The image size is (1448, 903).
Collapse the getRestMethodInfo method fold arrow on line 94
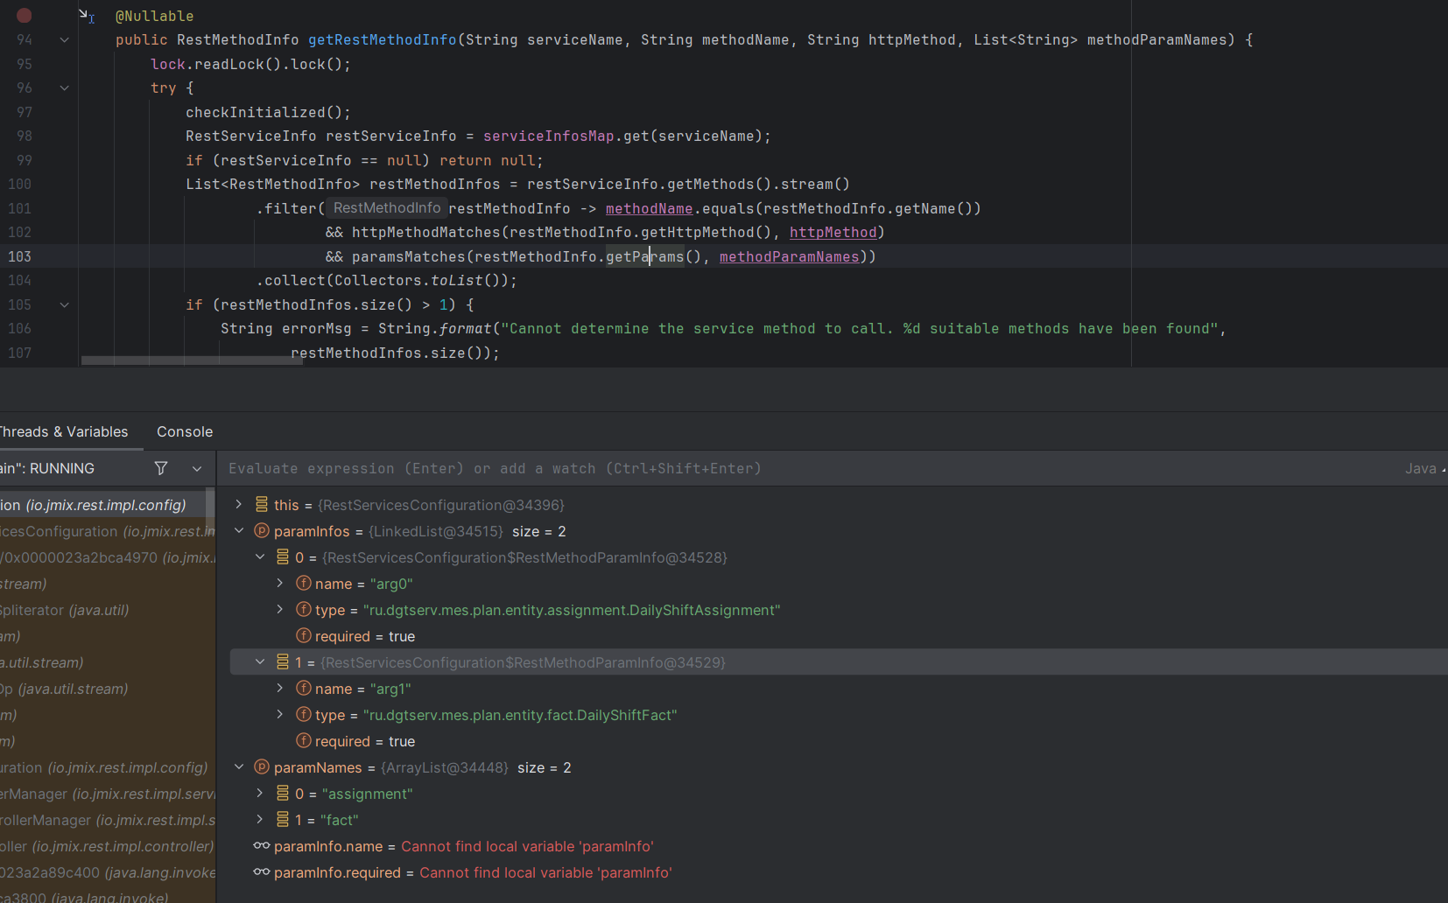(x=64, y=39)
